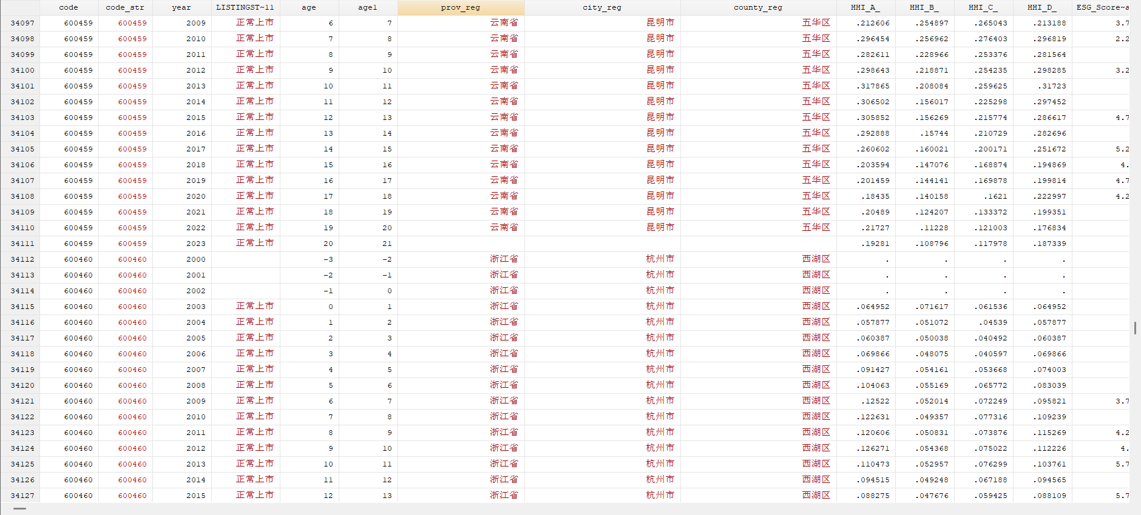Click the ESG_Score column header
The image size is (1141, 515).
tap(1102, 7)
